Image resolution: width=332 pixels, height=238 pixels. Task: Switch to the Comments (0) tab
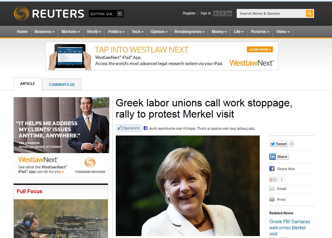point(62,85)
